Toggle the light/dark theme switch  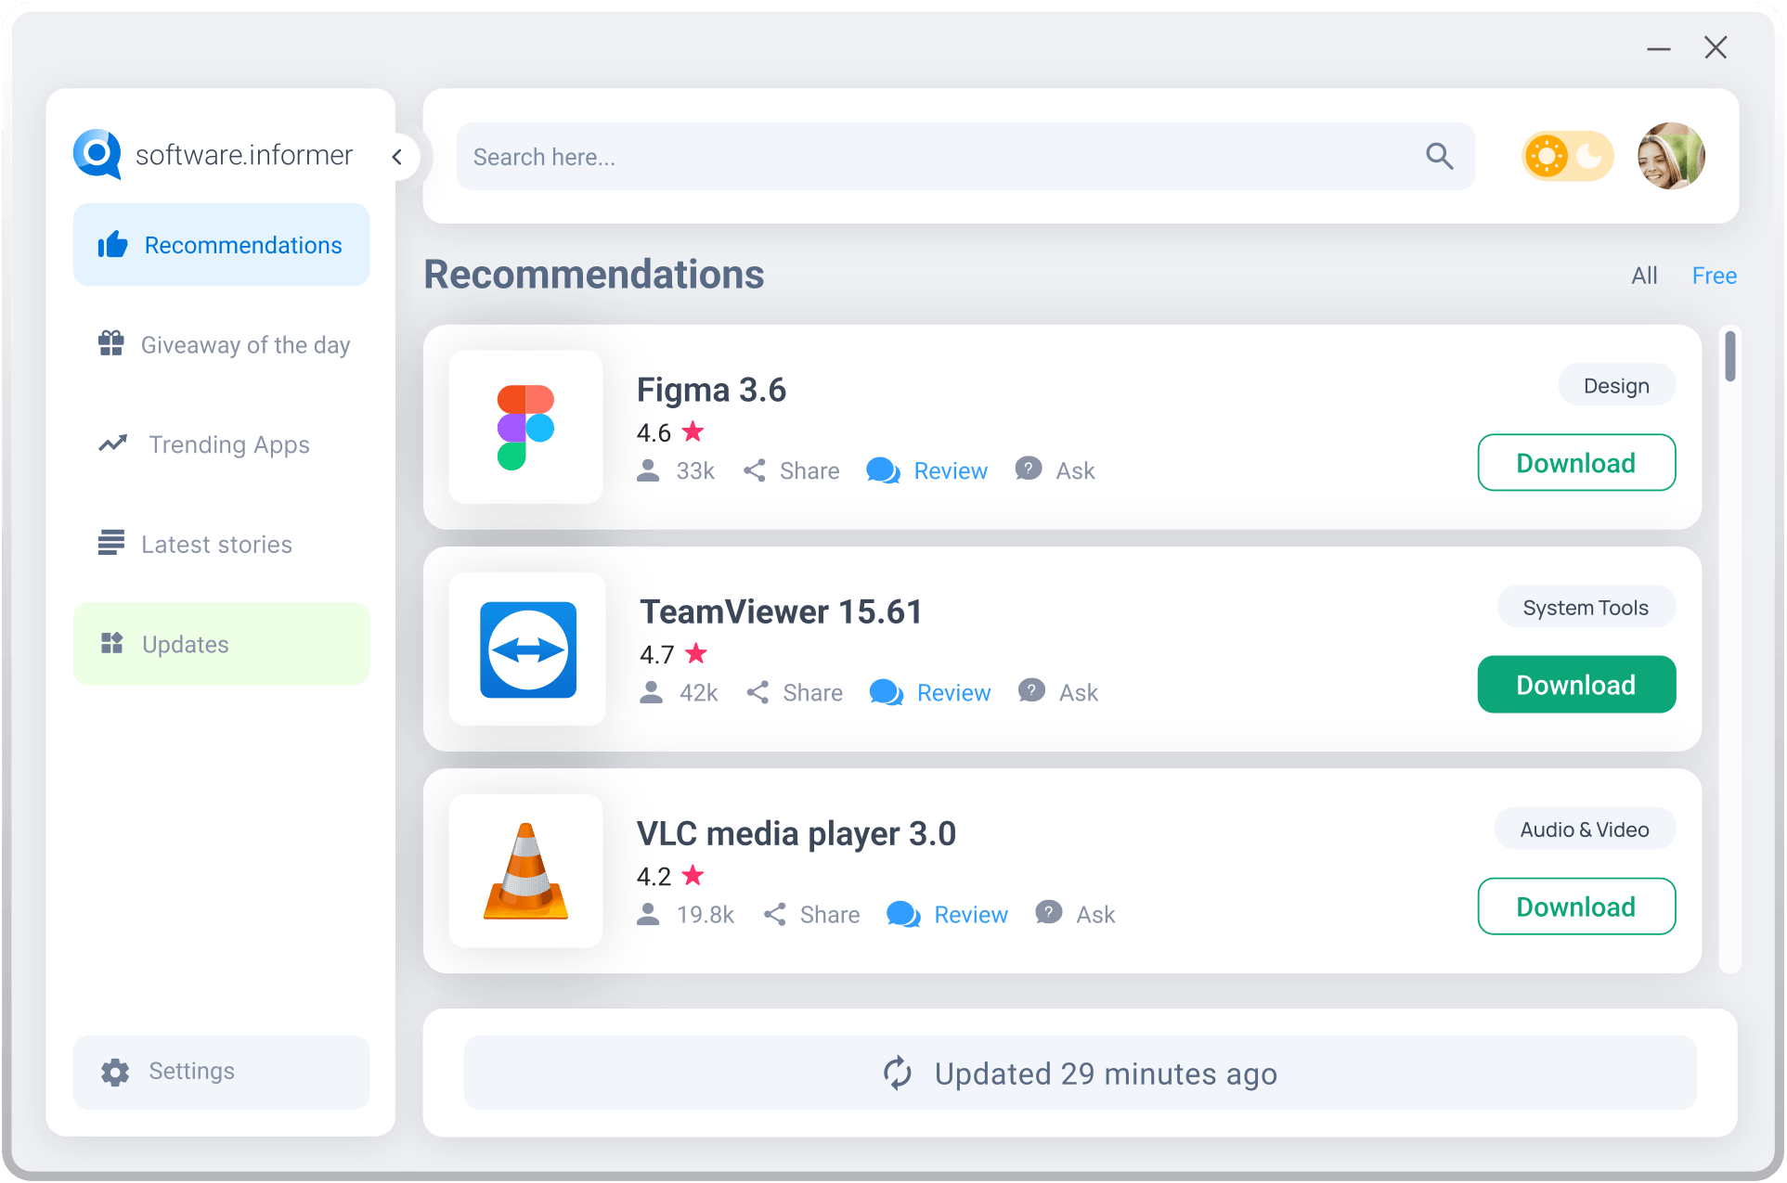click(1568, 156)
